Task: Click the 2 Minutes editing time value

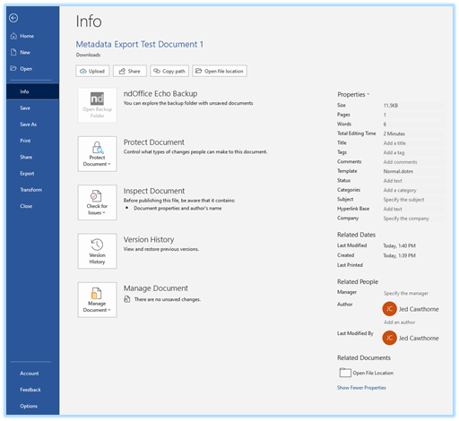Action: (394, 133)
